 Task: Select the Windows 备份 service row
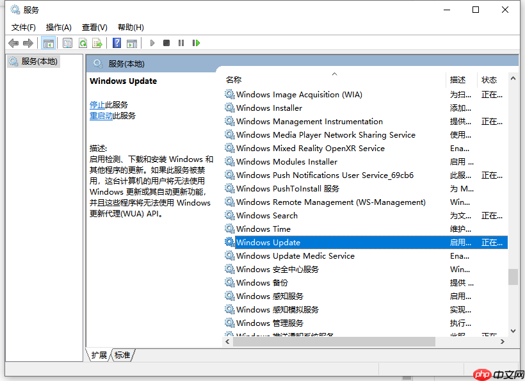point(366,283)
